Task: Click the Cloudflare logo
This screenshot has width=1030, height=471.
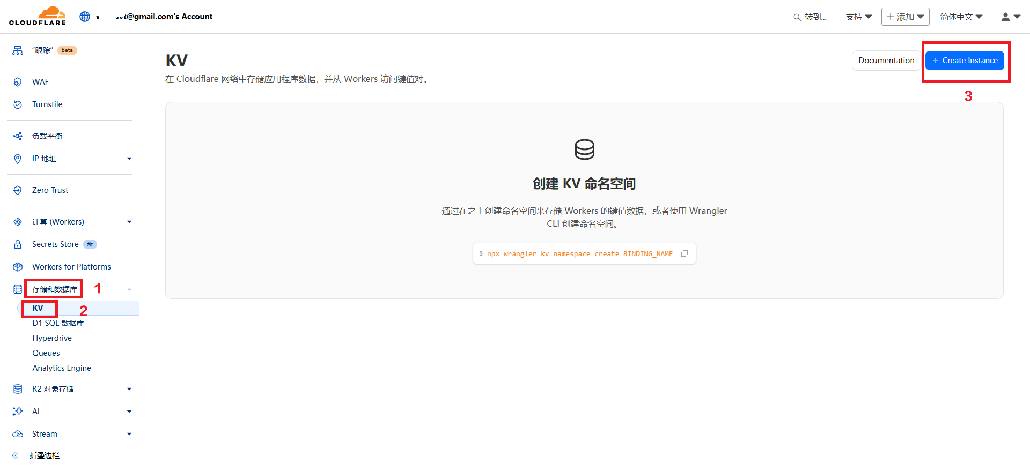Action: point(38,16)
